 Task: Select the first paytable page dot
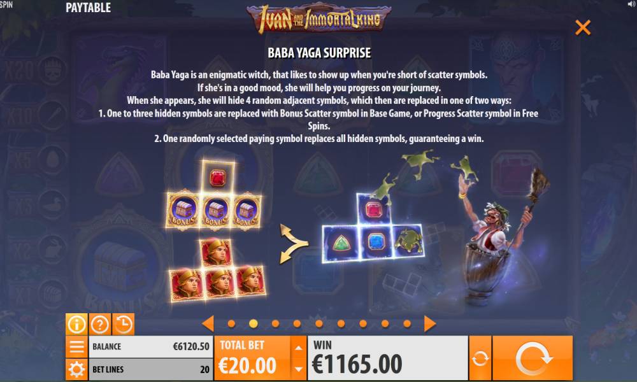[x=231, y=323]
